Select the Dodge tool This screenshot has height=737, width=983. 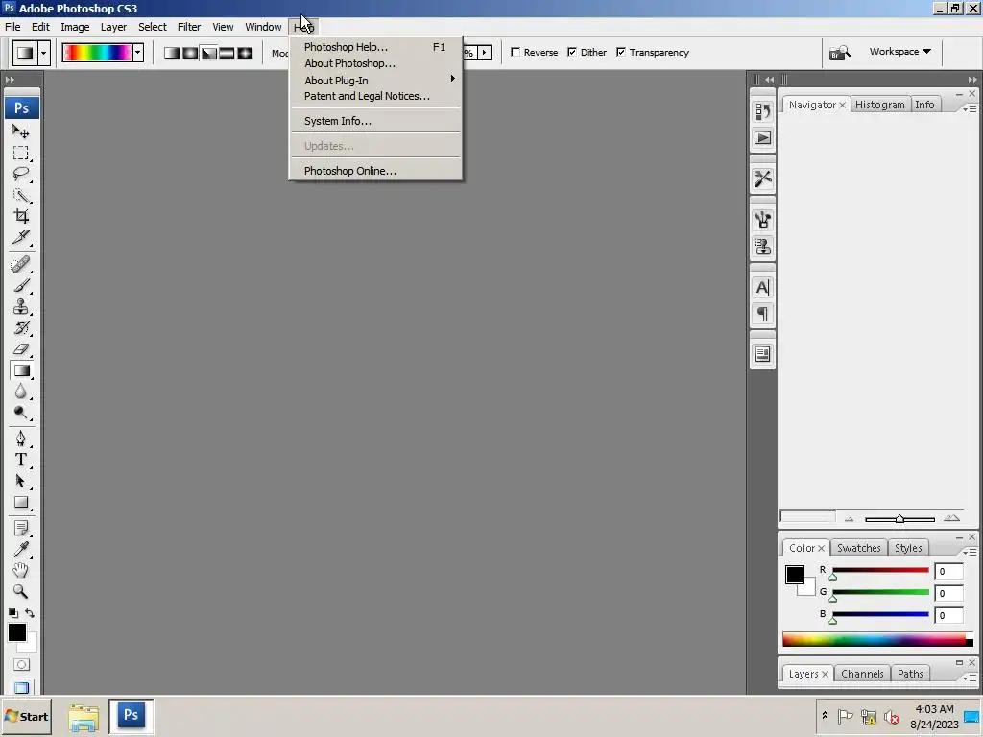(21, 413)
